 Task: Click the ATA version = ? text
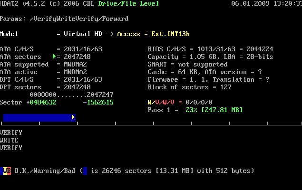(233, 72)
